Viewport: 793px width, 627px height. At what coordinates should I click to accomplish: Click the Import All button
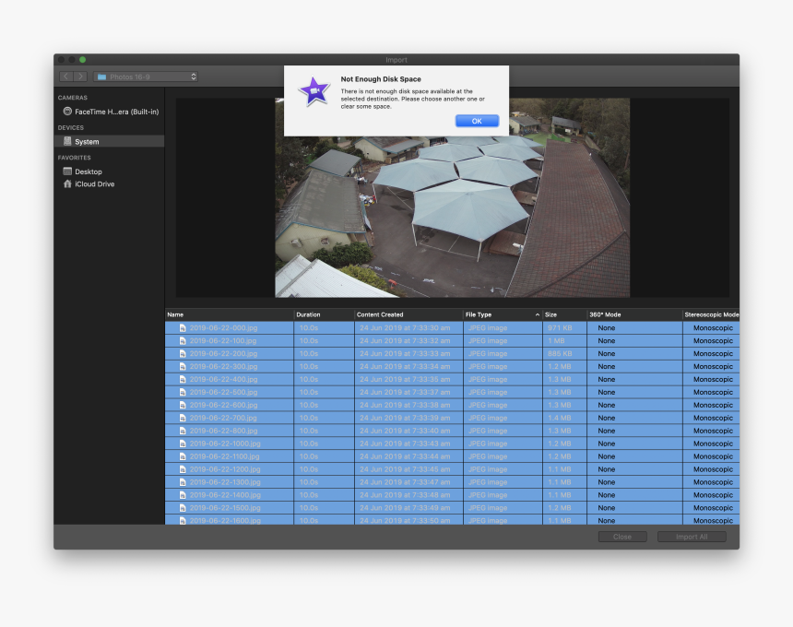tap(692, 537)
